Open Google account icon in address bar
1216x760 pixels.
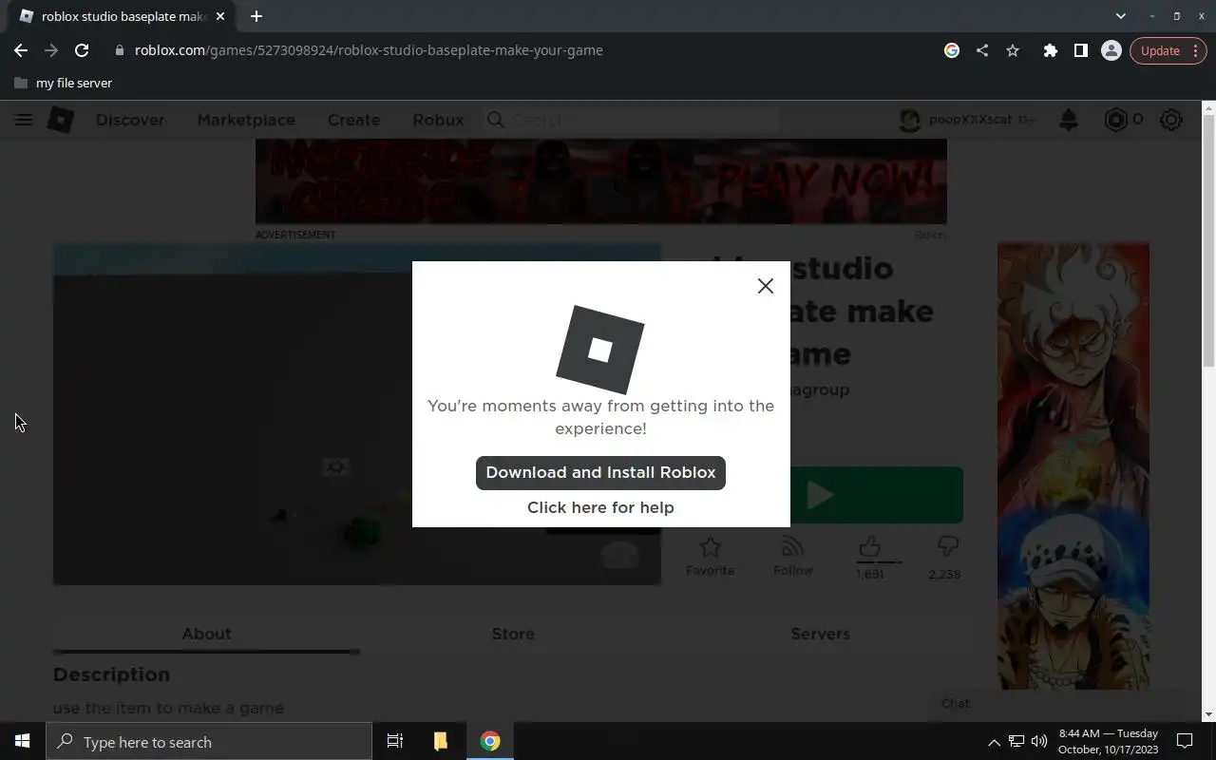[951, 50]
